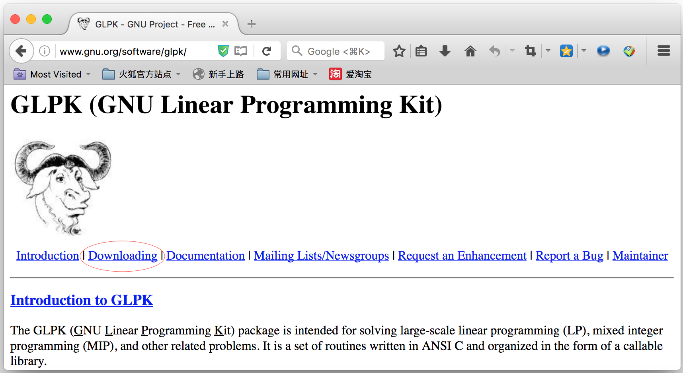Click the colorful checkmark extension icon
The image size is (683, 373).
pyautogui.click(x=629, y=51)
